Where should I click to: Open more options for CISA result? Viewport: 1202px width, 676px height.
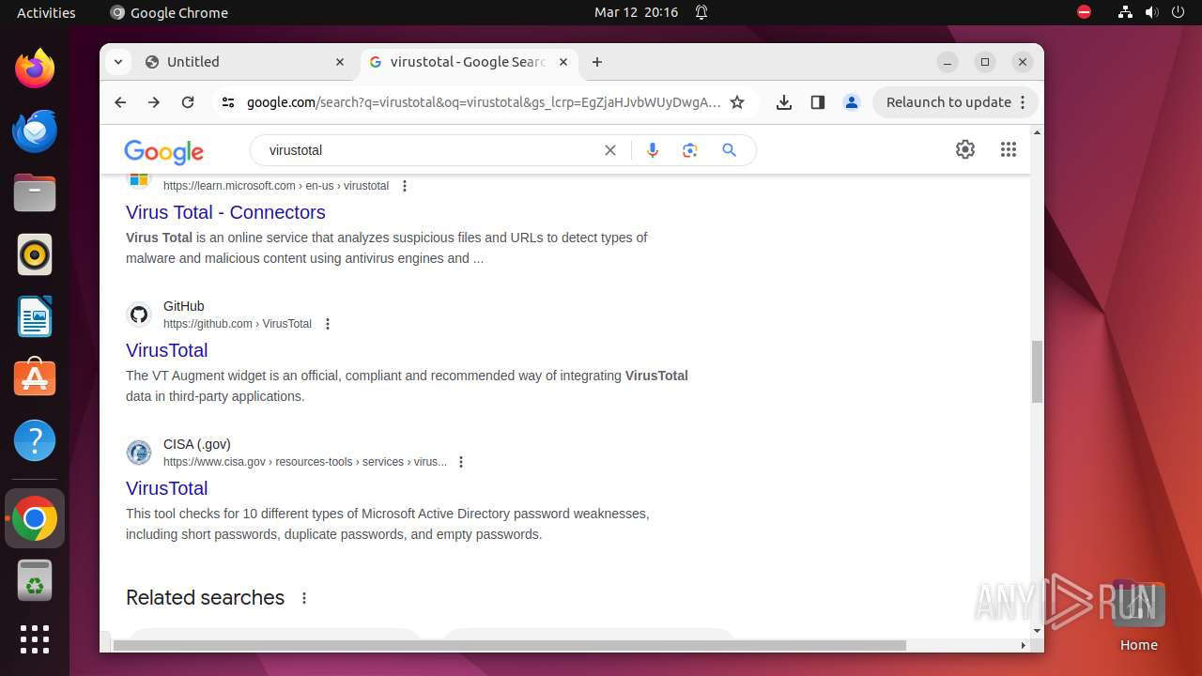pos(461,462)
